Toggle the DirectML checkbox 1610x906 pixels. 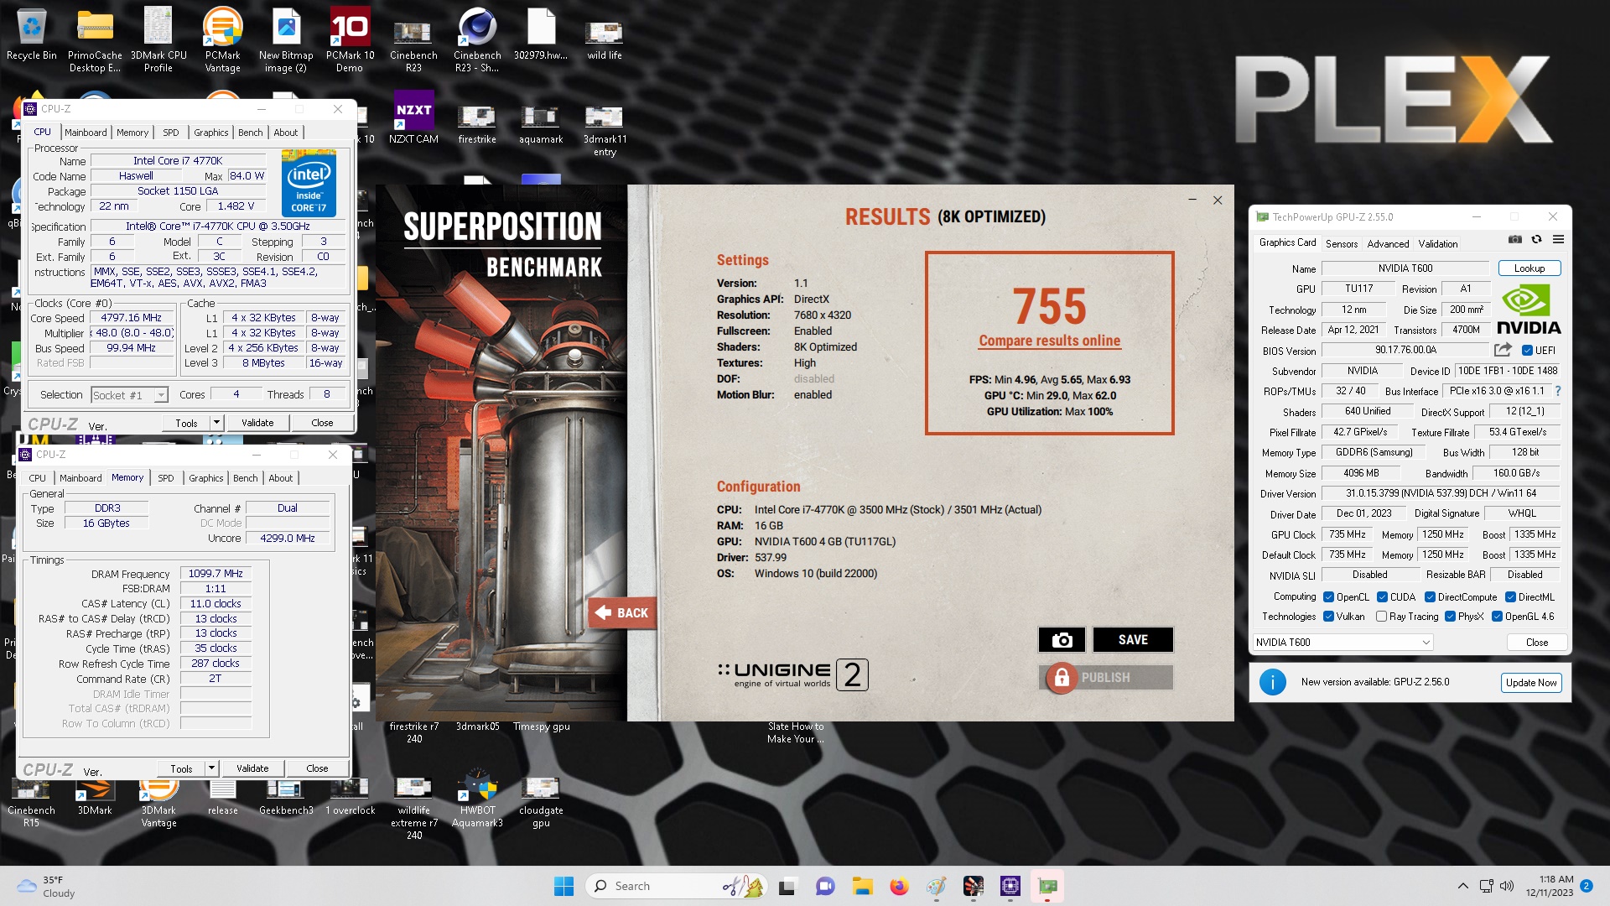(x=1510, y=597)
